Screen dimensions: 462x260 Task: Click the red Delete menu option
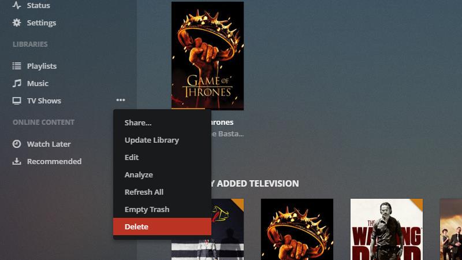[x=162, y=226]
